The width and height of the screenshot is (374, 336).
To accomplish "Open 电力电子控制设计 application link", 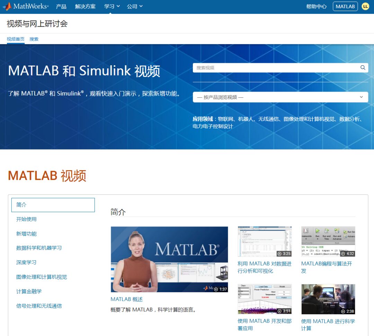I will 213,126.
